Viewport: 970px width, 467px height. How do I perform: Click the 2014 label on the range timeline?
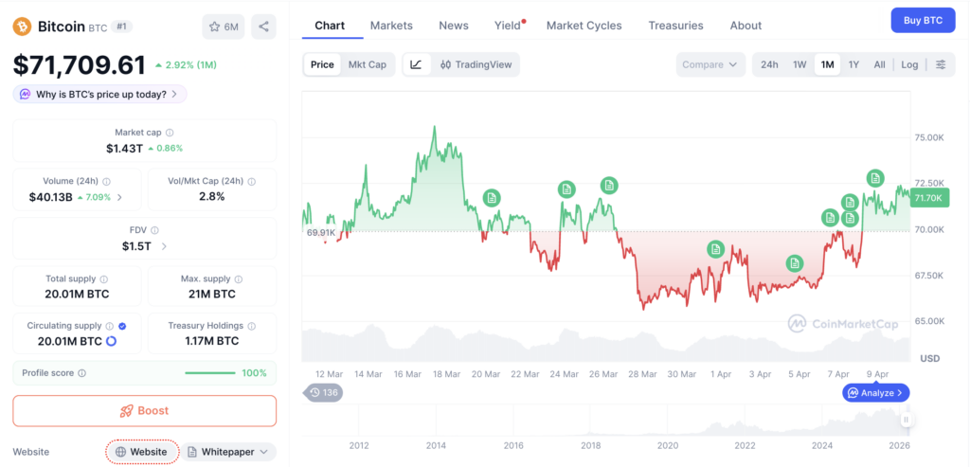436,445
